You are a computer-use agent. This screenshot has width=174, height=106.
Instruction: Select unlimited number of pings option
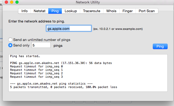[x=10, y=40]
